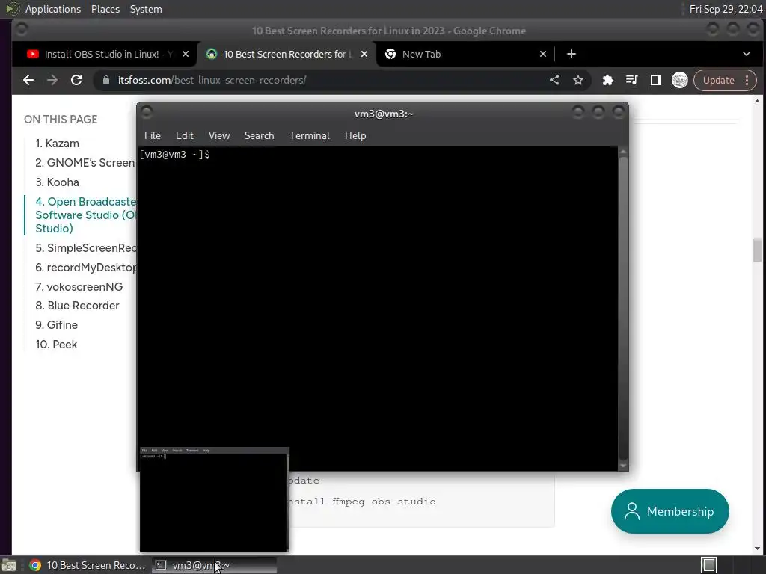The width and height of the screenshot is (766, 574).
Task: Expand the tab search chevron
Action: (x=746, y=54)
